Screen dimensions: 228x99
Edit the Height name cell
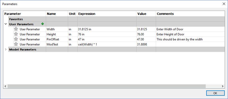tap(57, 34)
